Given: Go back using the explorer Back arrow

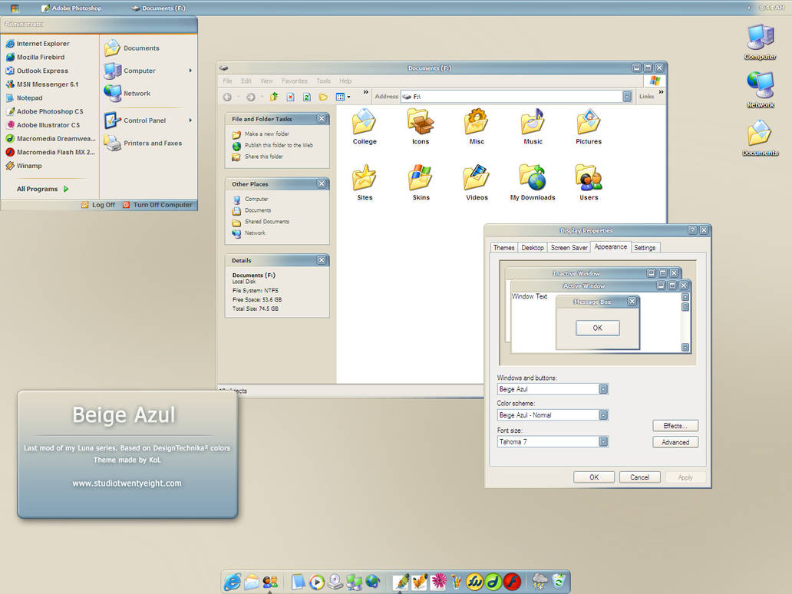Looking at the screenshot, I should pyautogui.click(x=227, y=97).
